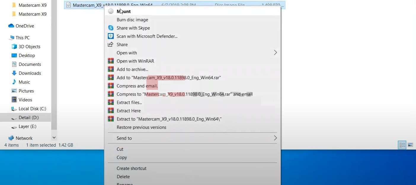
Task: Click WinRAR icon beside Extract to folder entry
Action: (111, 119)
